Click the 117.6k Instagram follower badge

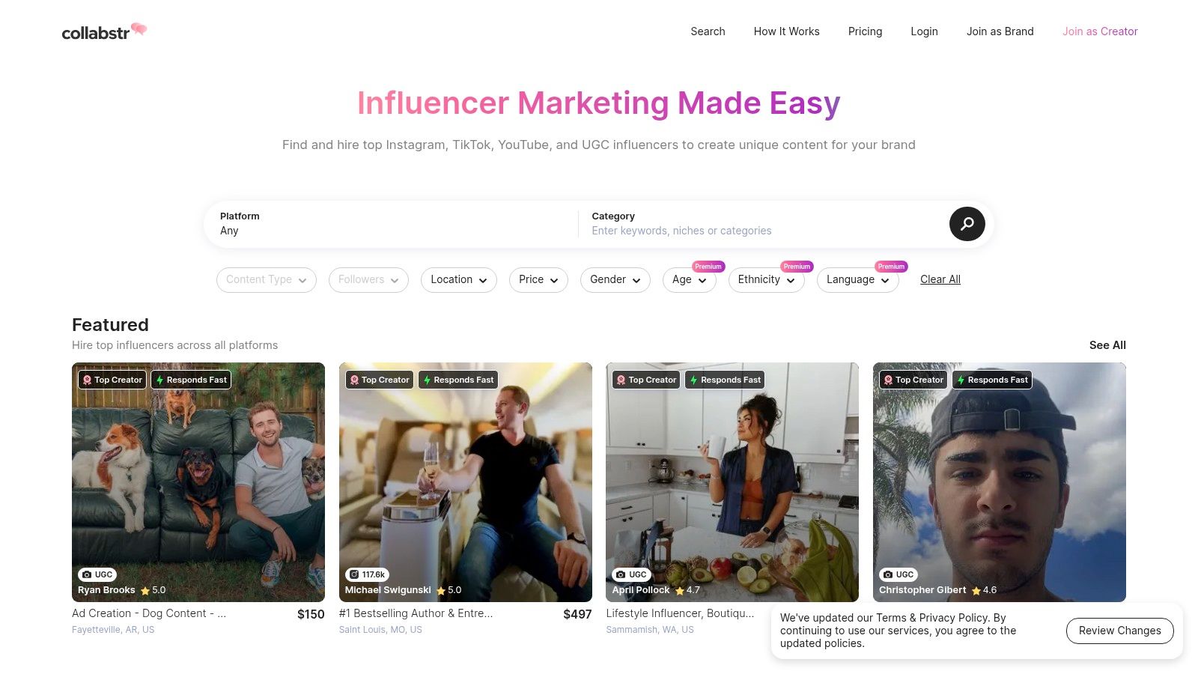[367, 574]
